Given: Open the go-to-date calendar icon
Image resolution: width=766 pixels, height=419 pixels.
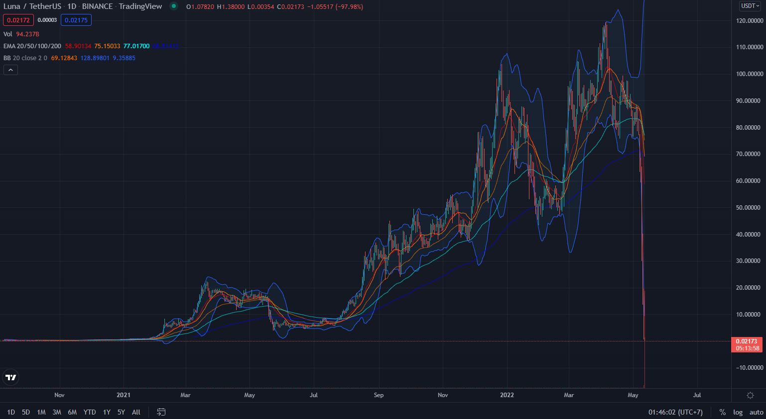Looking at the screenshot, I should (x=161, y=412).
